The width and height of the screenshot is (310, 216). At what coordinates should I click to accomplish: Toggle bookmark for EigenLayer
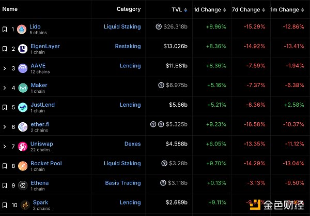(x=5, y=49)
